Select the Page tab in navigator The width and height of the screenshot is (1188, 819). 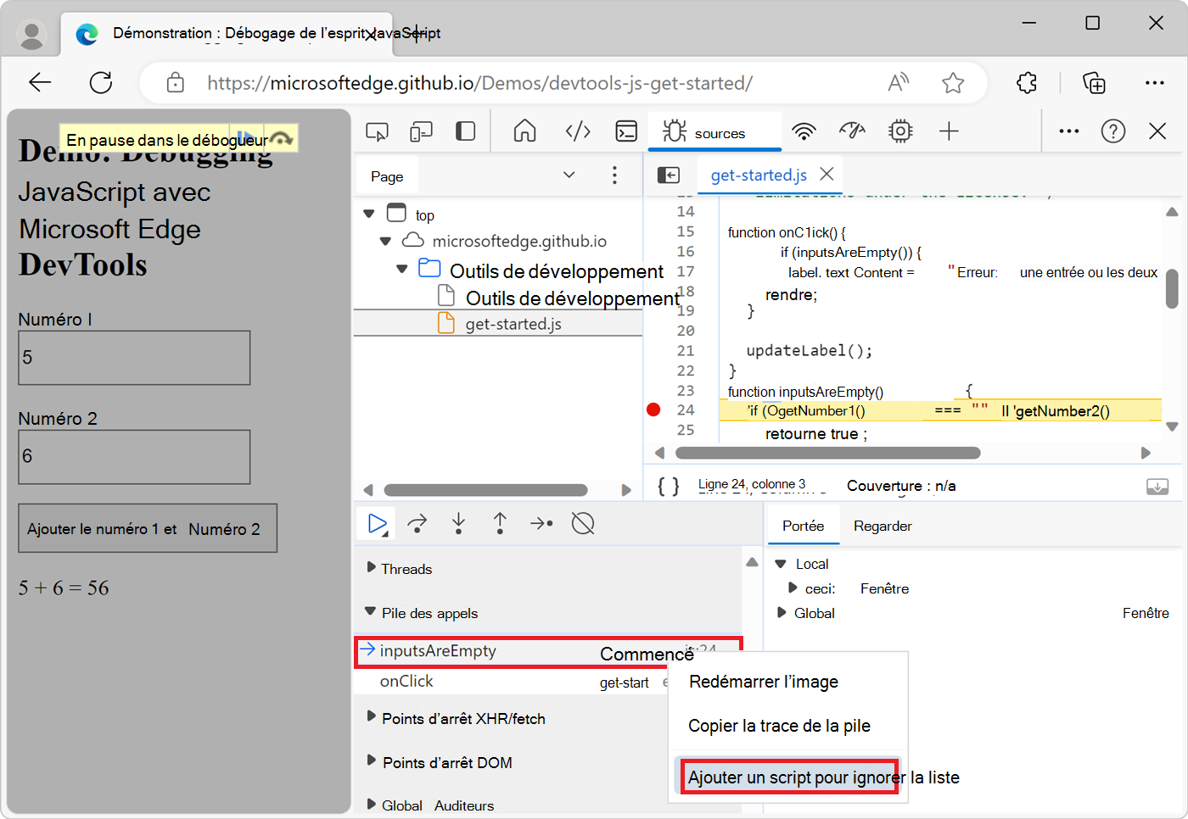click(387, 176)
